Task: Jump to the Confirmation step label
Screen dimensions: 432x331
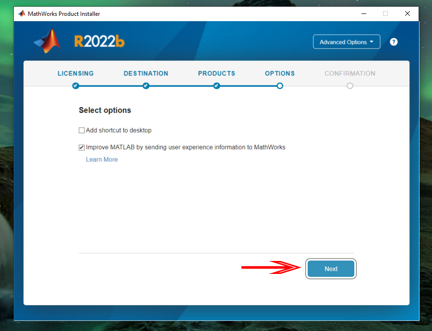Action: [x=350, y=73]
